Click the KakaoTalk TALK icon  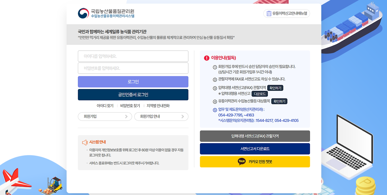click(242, 161)
